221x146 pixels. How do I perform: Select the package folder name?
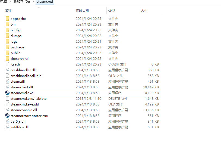coord(17,47)
